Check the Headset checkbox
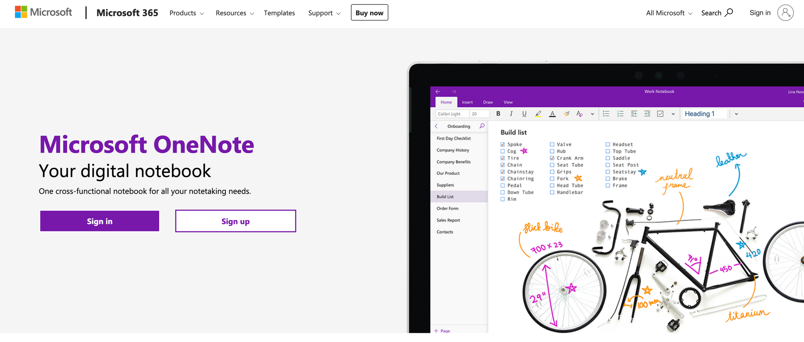Image resolution: width=804 pixels, height=342 pixels. [608, 144]
